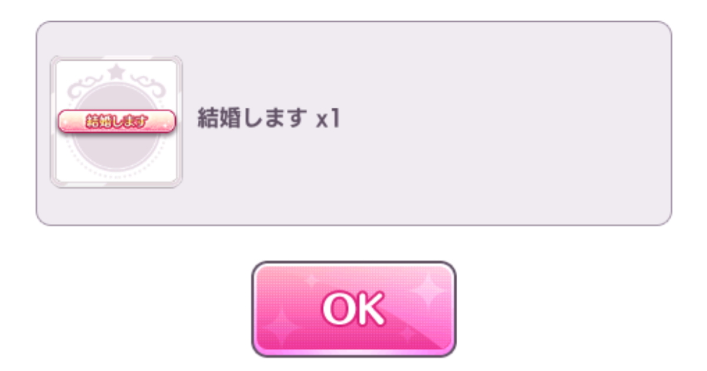The height and width of the screenshot is (371, 707).
Task: Tap the bottom edge of the reward list panel
Action: tap(353, 224)
